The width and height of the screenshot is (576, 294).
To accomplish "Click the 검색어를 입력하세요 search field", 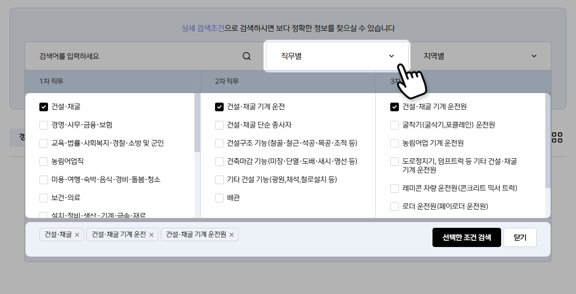I will 139,56.
